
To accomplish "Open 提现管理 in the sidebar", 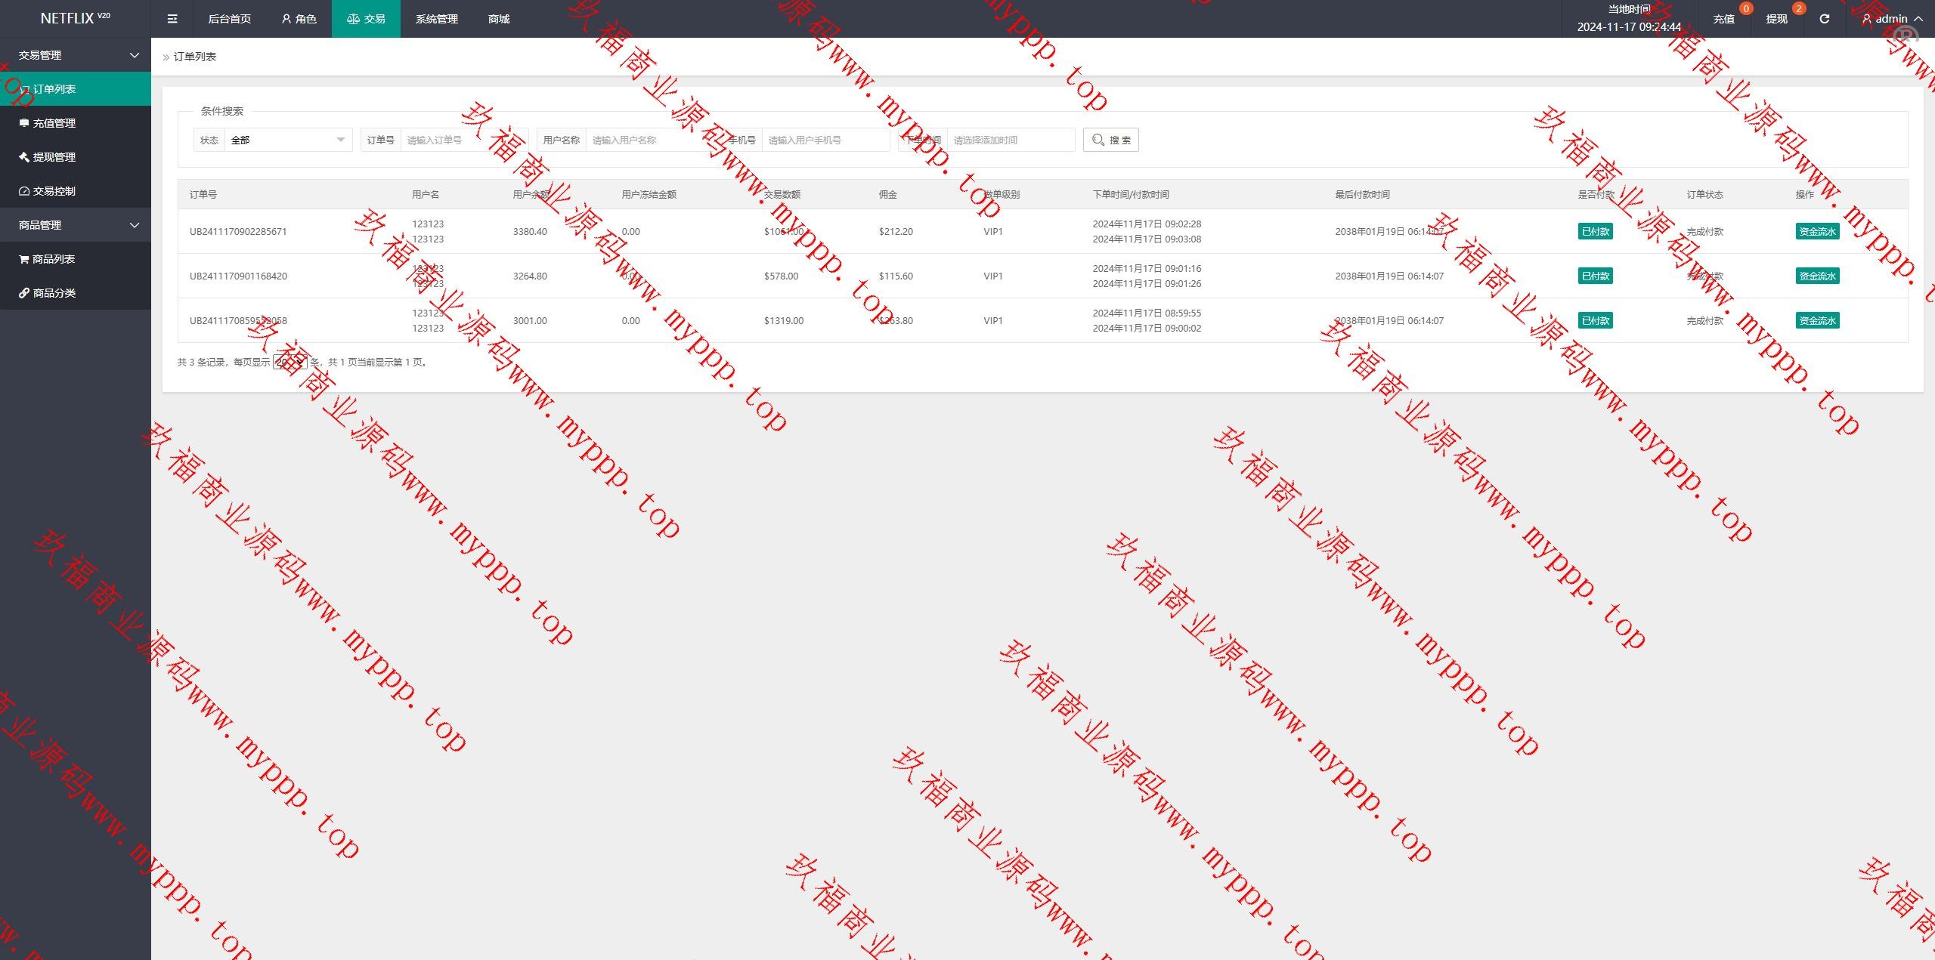I will coord(54,157).
